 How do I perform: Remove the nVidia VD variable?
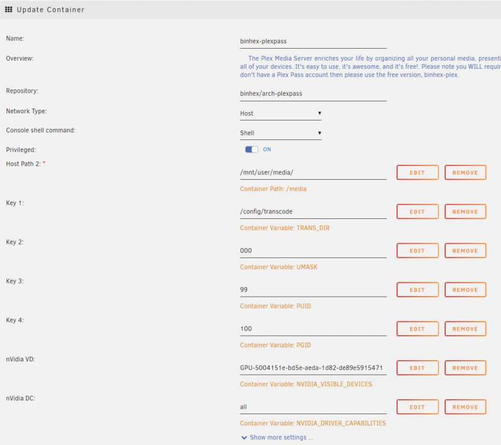pos(465,368)
